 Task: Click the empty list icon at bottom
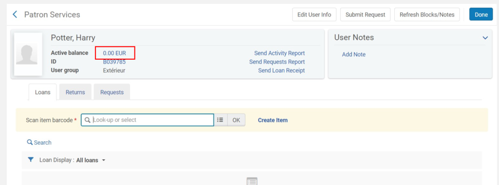pyautogui.click(x=252, y=182)
